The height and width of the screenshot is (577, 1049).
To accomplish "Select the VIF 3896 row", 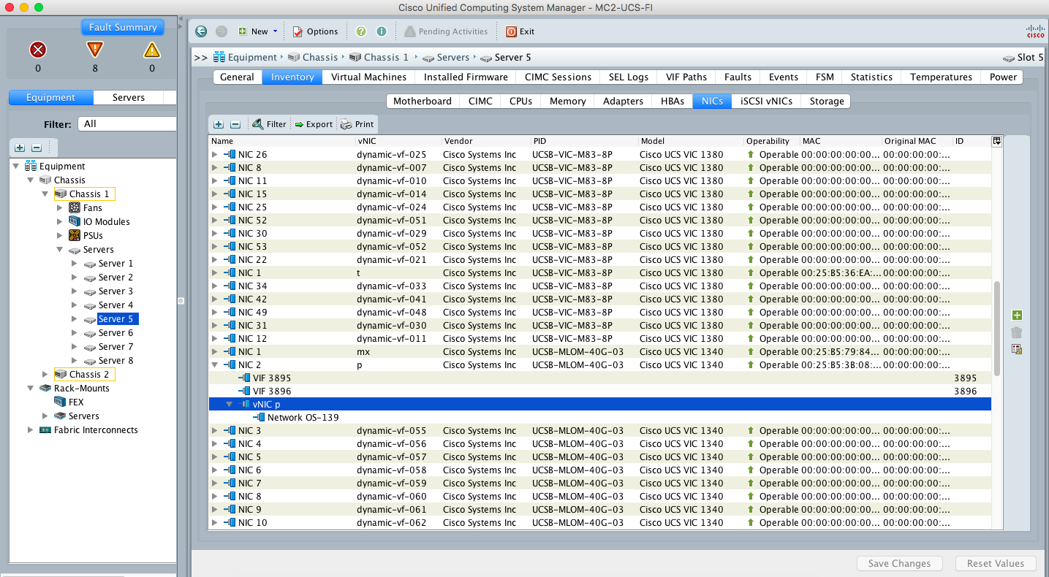I will point(599,391).
